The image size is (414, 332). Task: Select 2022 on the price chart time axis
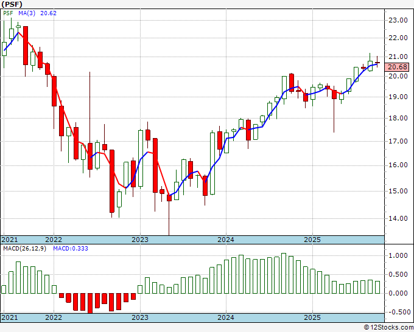54,240
